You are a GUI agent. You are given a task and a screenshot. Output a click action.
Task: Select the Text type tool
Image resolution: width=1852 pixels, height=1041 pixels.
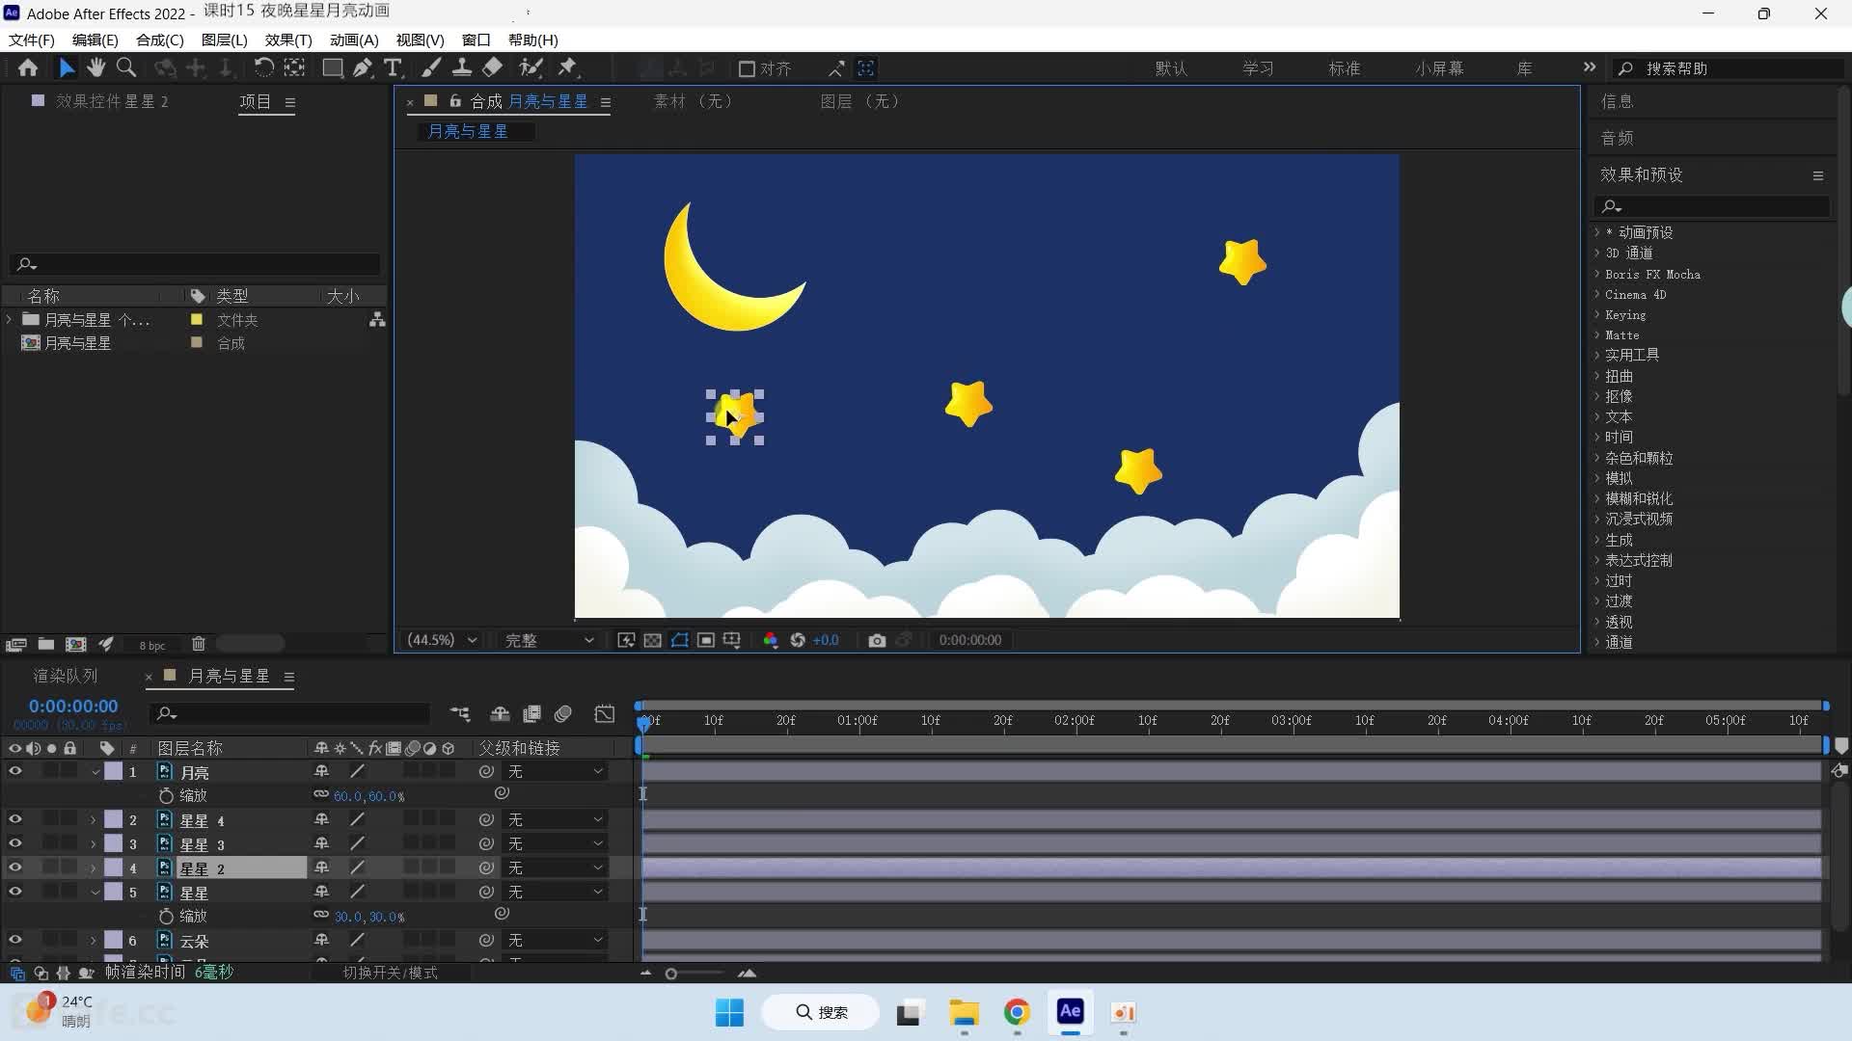(x=393, y=67)
